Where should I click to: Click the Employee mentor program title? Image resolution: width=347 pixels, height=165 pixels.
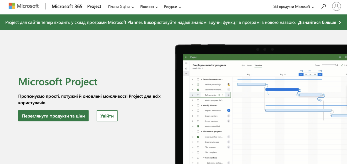(209, 65)
